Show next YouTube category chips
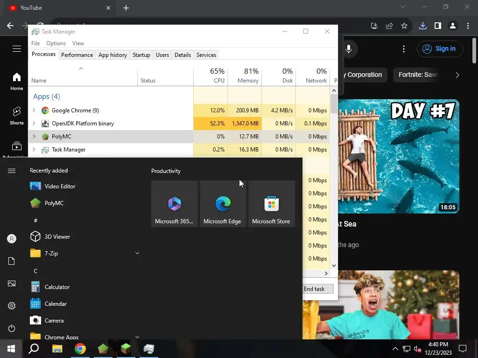The width and height of the screenshot is (478, 358). pos(457,75)
